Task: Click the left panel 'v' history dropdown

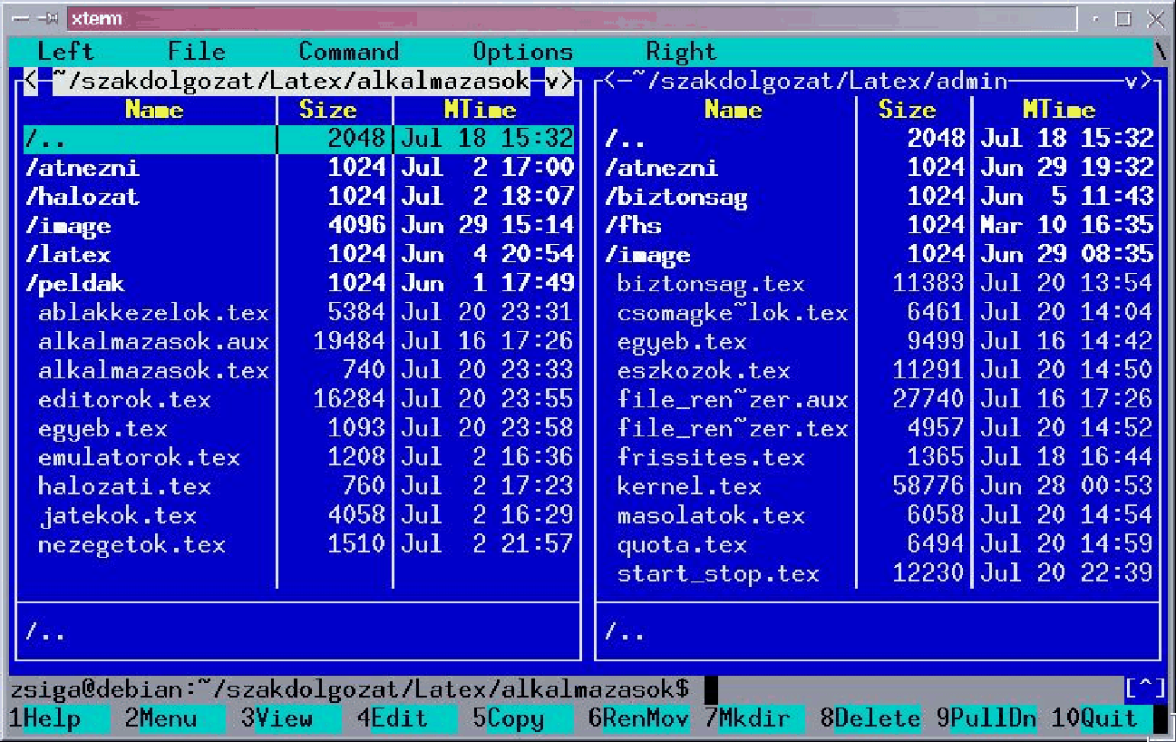Action: pos(552,81)
